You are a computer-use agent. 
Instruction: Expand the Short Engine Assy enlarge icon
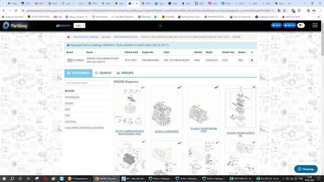coord(216,87)
